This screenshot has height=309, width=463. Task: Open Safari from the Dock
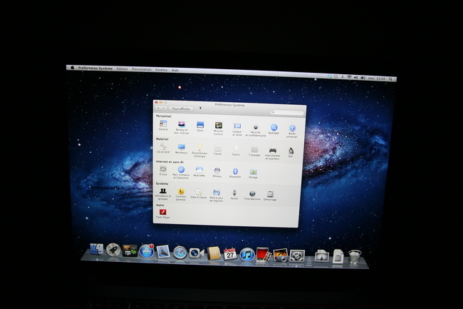[180, 253]
